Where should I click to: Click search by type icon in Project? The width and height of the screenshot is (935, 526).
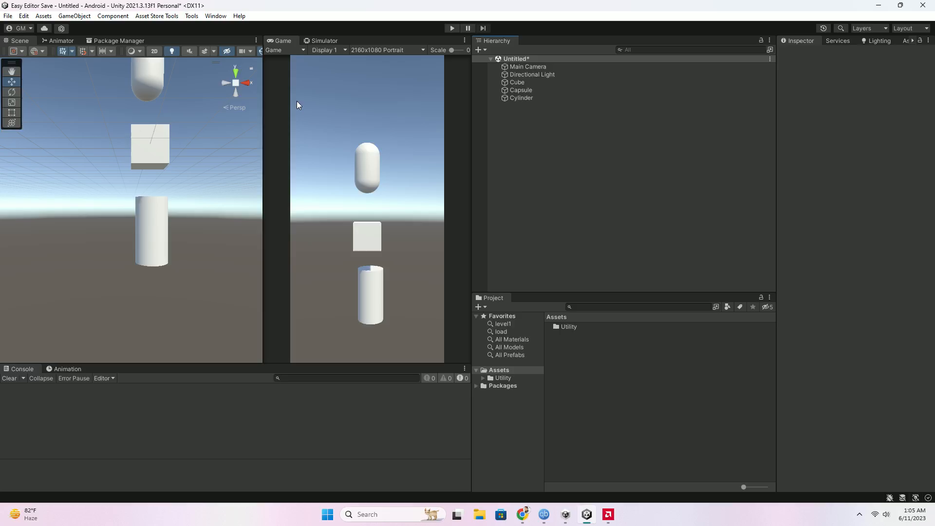click(727, 307)
